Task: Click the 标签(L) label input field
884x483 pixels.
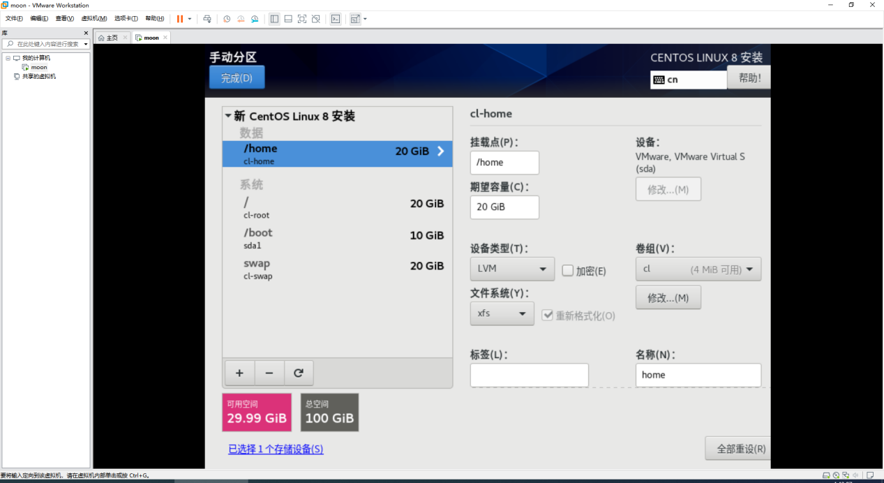Action: tap(529, 375)
